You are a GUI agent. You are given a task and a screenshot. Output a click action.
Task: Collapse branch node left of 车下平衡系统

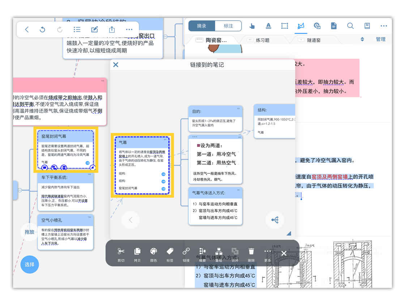(20, 190)
